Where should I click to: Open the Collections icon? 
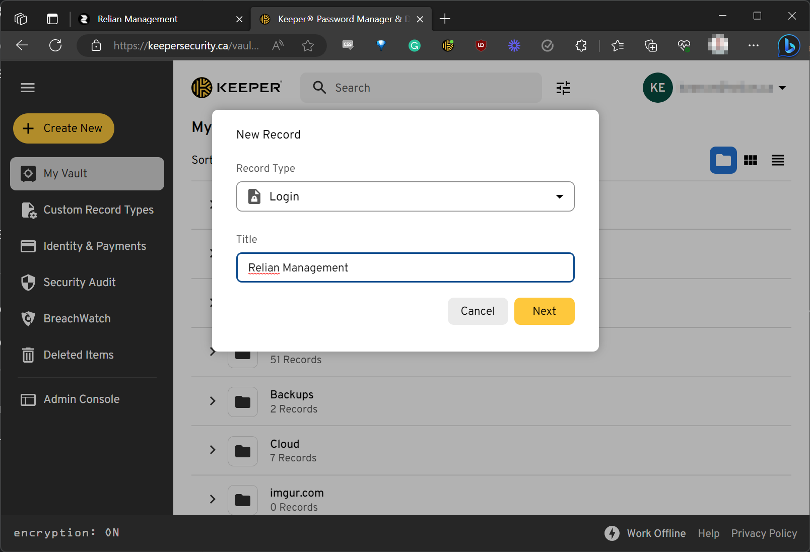click(x=651, y=46)
